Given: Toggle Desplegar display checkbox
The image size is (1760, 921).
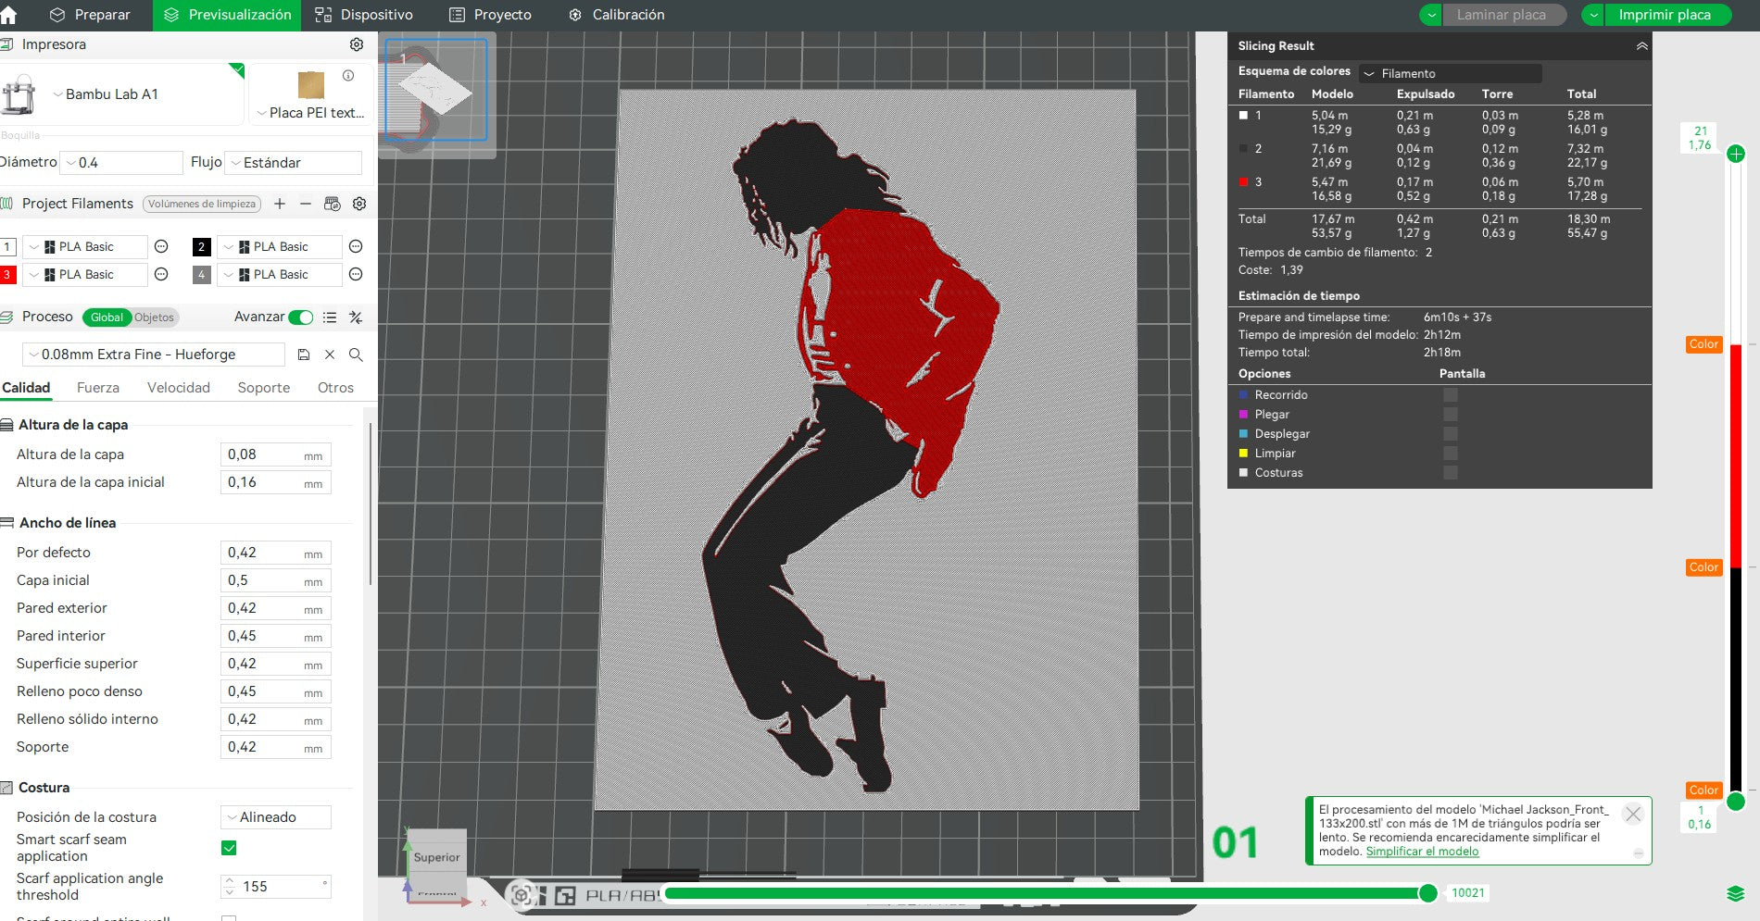Looking at the screenshot, I should (1451, 434).
